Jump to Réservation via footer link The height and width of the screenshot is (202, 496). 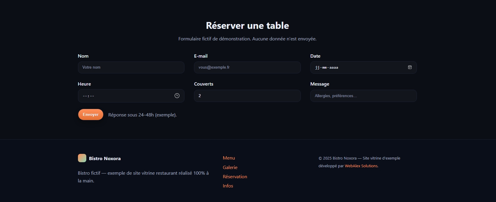[235, 176]
